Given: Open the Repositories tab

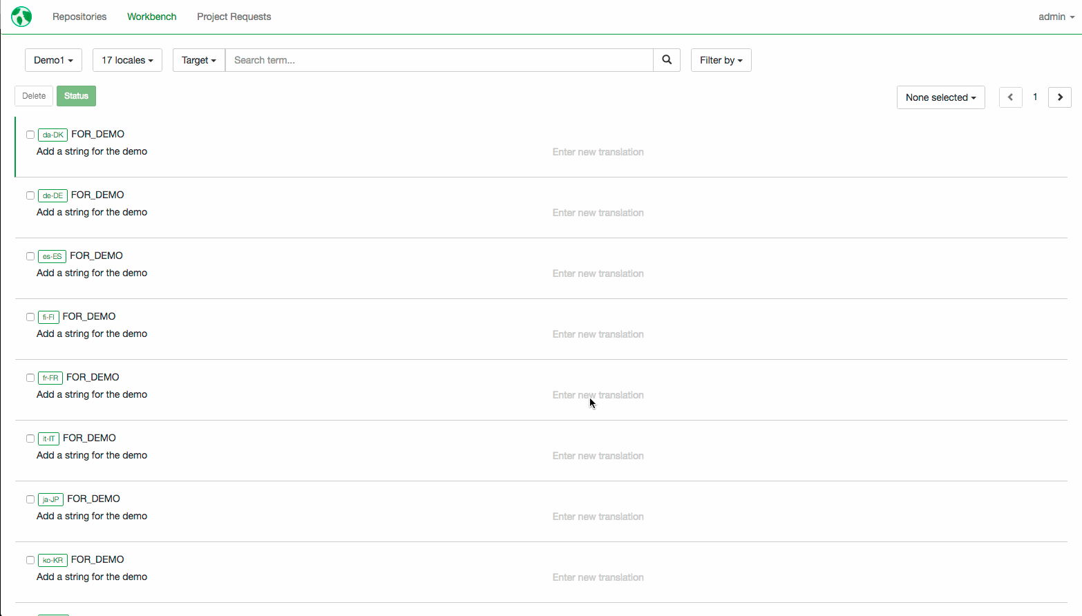Looking at the screenshot, I should tap(79, 17).
